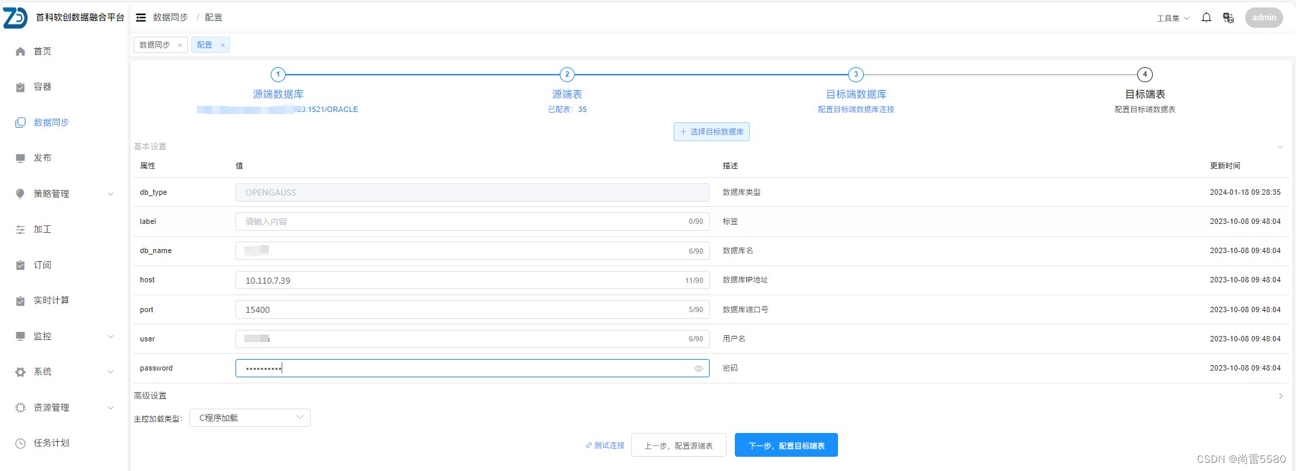Click the 系统 gear icon
The image size is (1296, 471).
pos(20,372)
